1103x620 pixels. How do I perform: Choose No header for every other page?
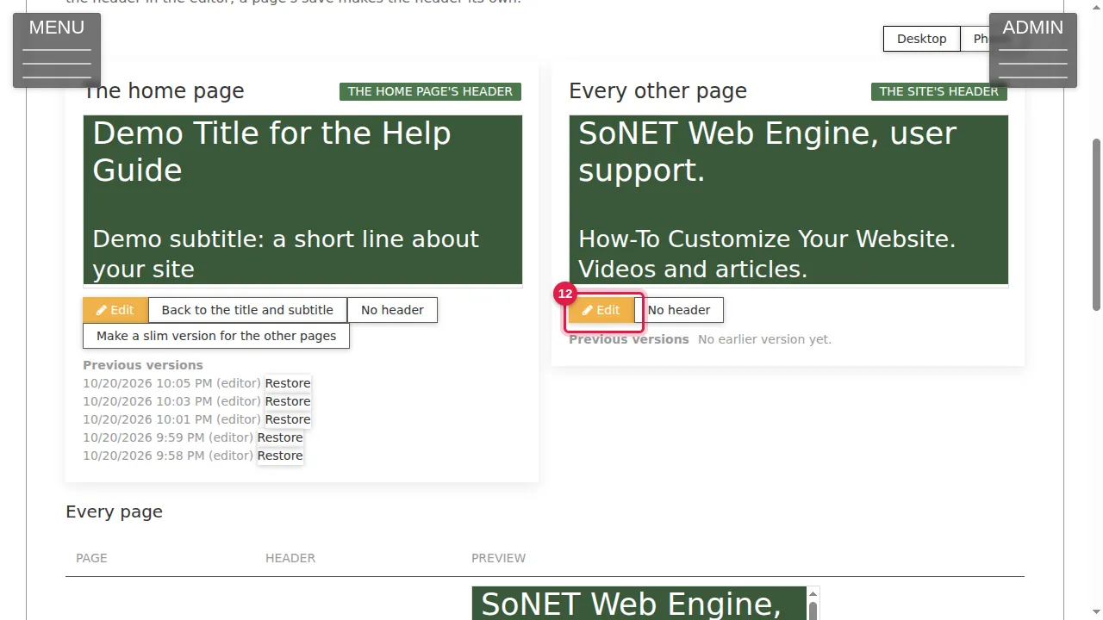679,310
